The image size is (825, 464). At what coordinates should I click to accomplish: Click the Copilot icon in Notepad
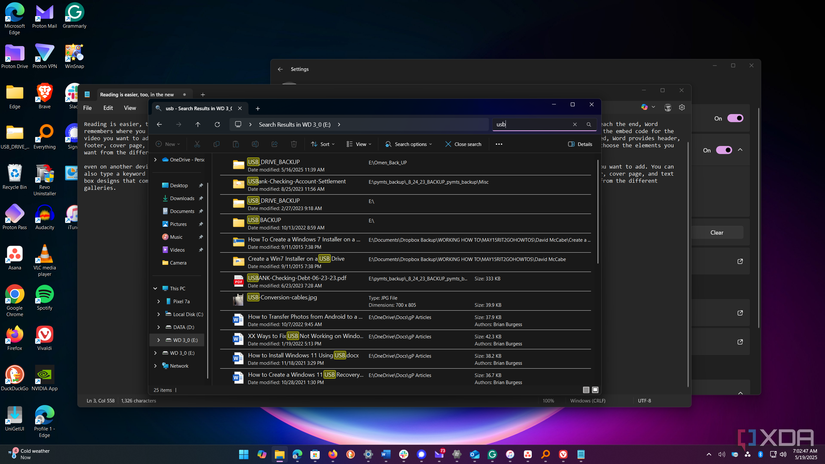pyautogui.click(x=644, y=107)
